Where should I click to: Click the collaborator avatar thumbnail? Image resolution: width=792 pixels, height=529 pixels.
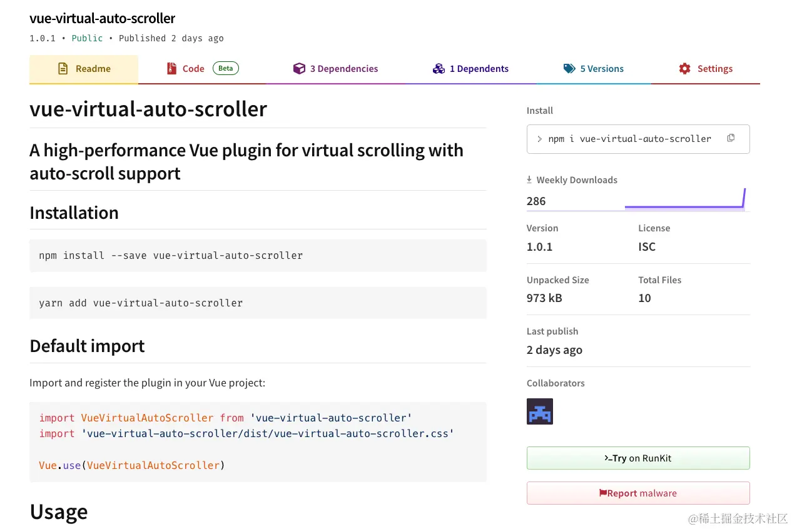click(x=539, y=411)
